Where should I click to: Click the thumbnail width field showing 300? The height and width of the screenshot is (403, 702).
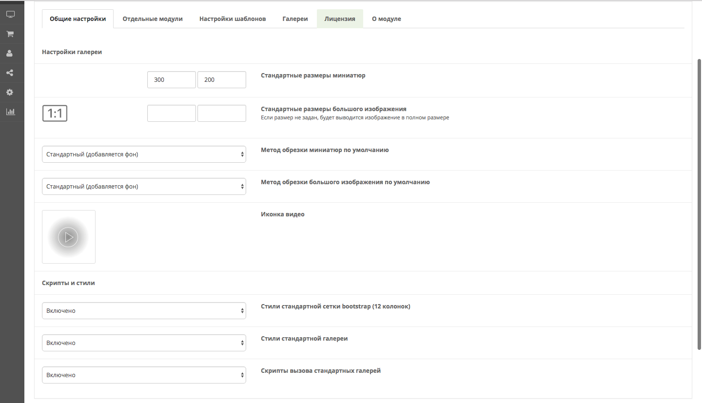[171, 80]
